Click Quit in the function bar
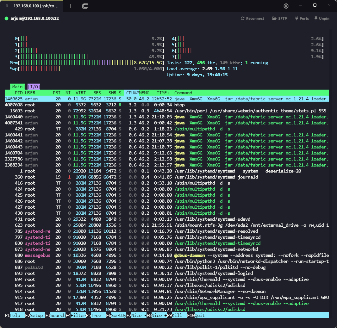Image resolution: width=337 pixels, height=328 pixels. 199,315
